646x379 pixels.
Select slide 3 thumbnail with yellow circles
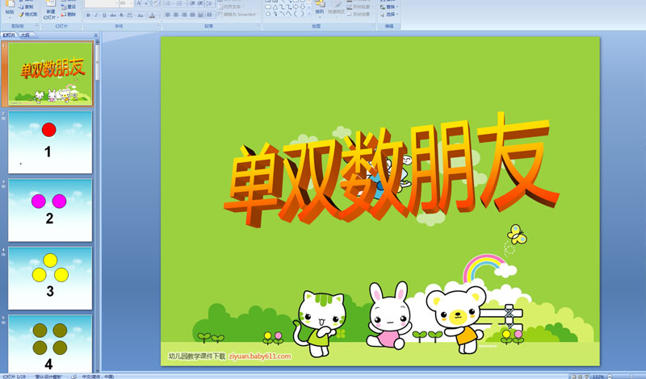point(50,277)
